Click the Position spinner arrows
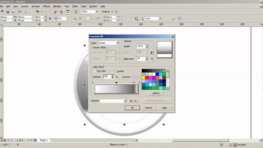The height and width of the screenshot is (148, 263). point(113,77)
